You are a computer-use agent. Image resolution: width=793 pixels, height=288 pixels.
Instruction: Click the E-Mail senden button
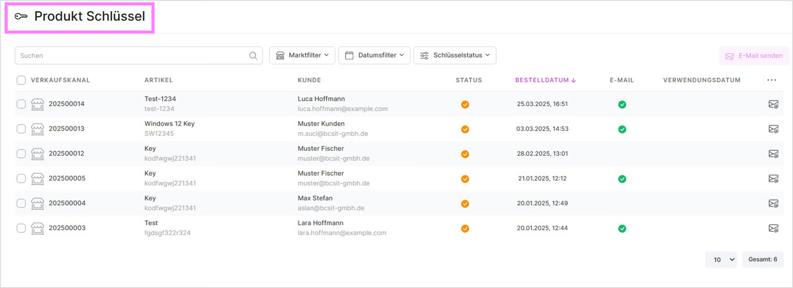(754, 56)
